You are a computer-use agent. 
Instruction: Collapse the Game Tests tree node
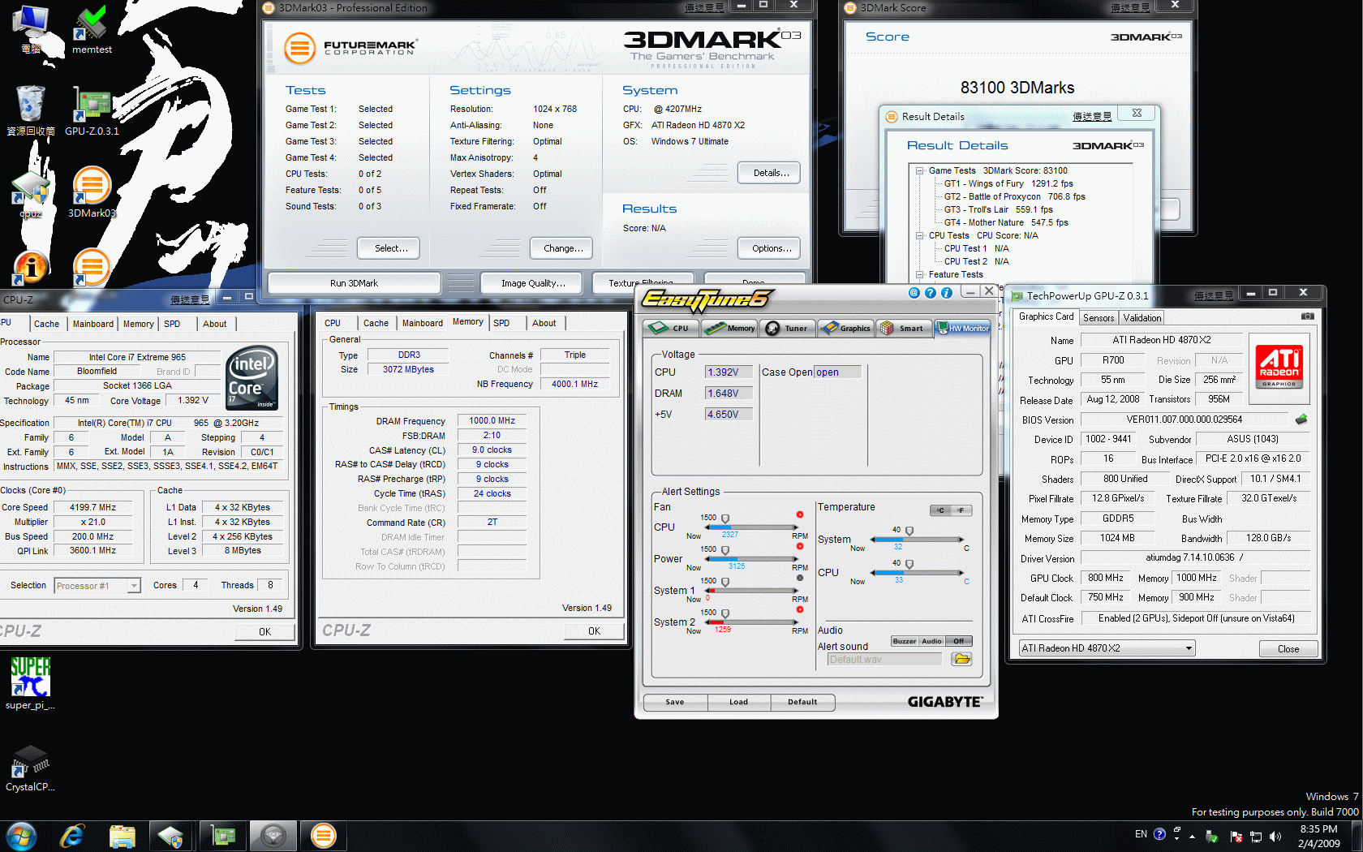coord(919,170)
